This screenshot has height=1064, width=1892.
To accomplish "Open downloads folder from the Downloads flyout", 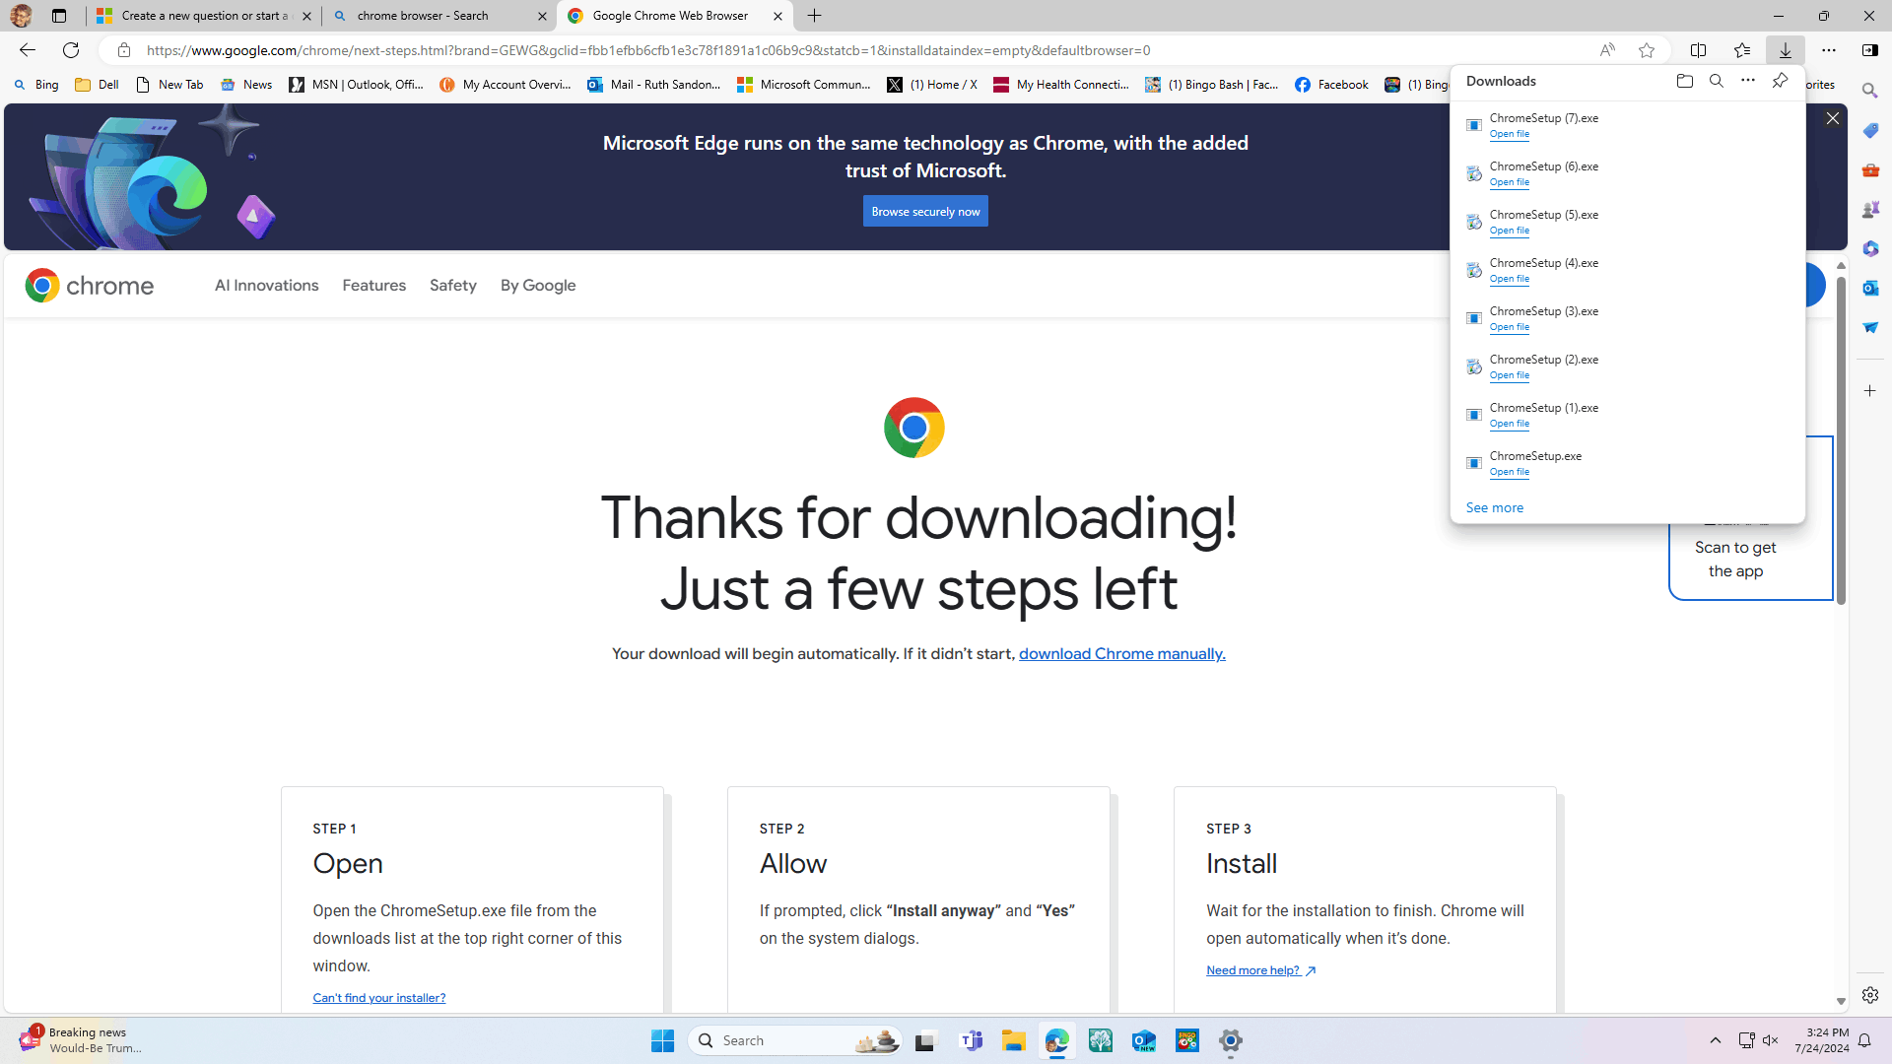I will pyautogui.click(x=1684, y=81).
